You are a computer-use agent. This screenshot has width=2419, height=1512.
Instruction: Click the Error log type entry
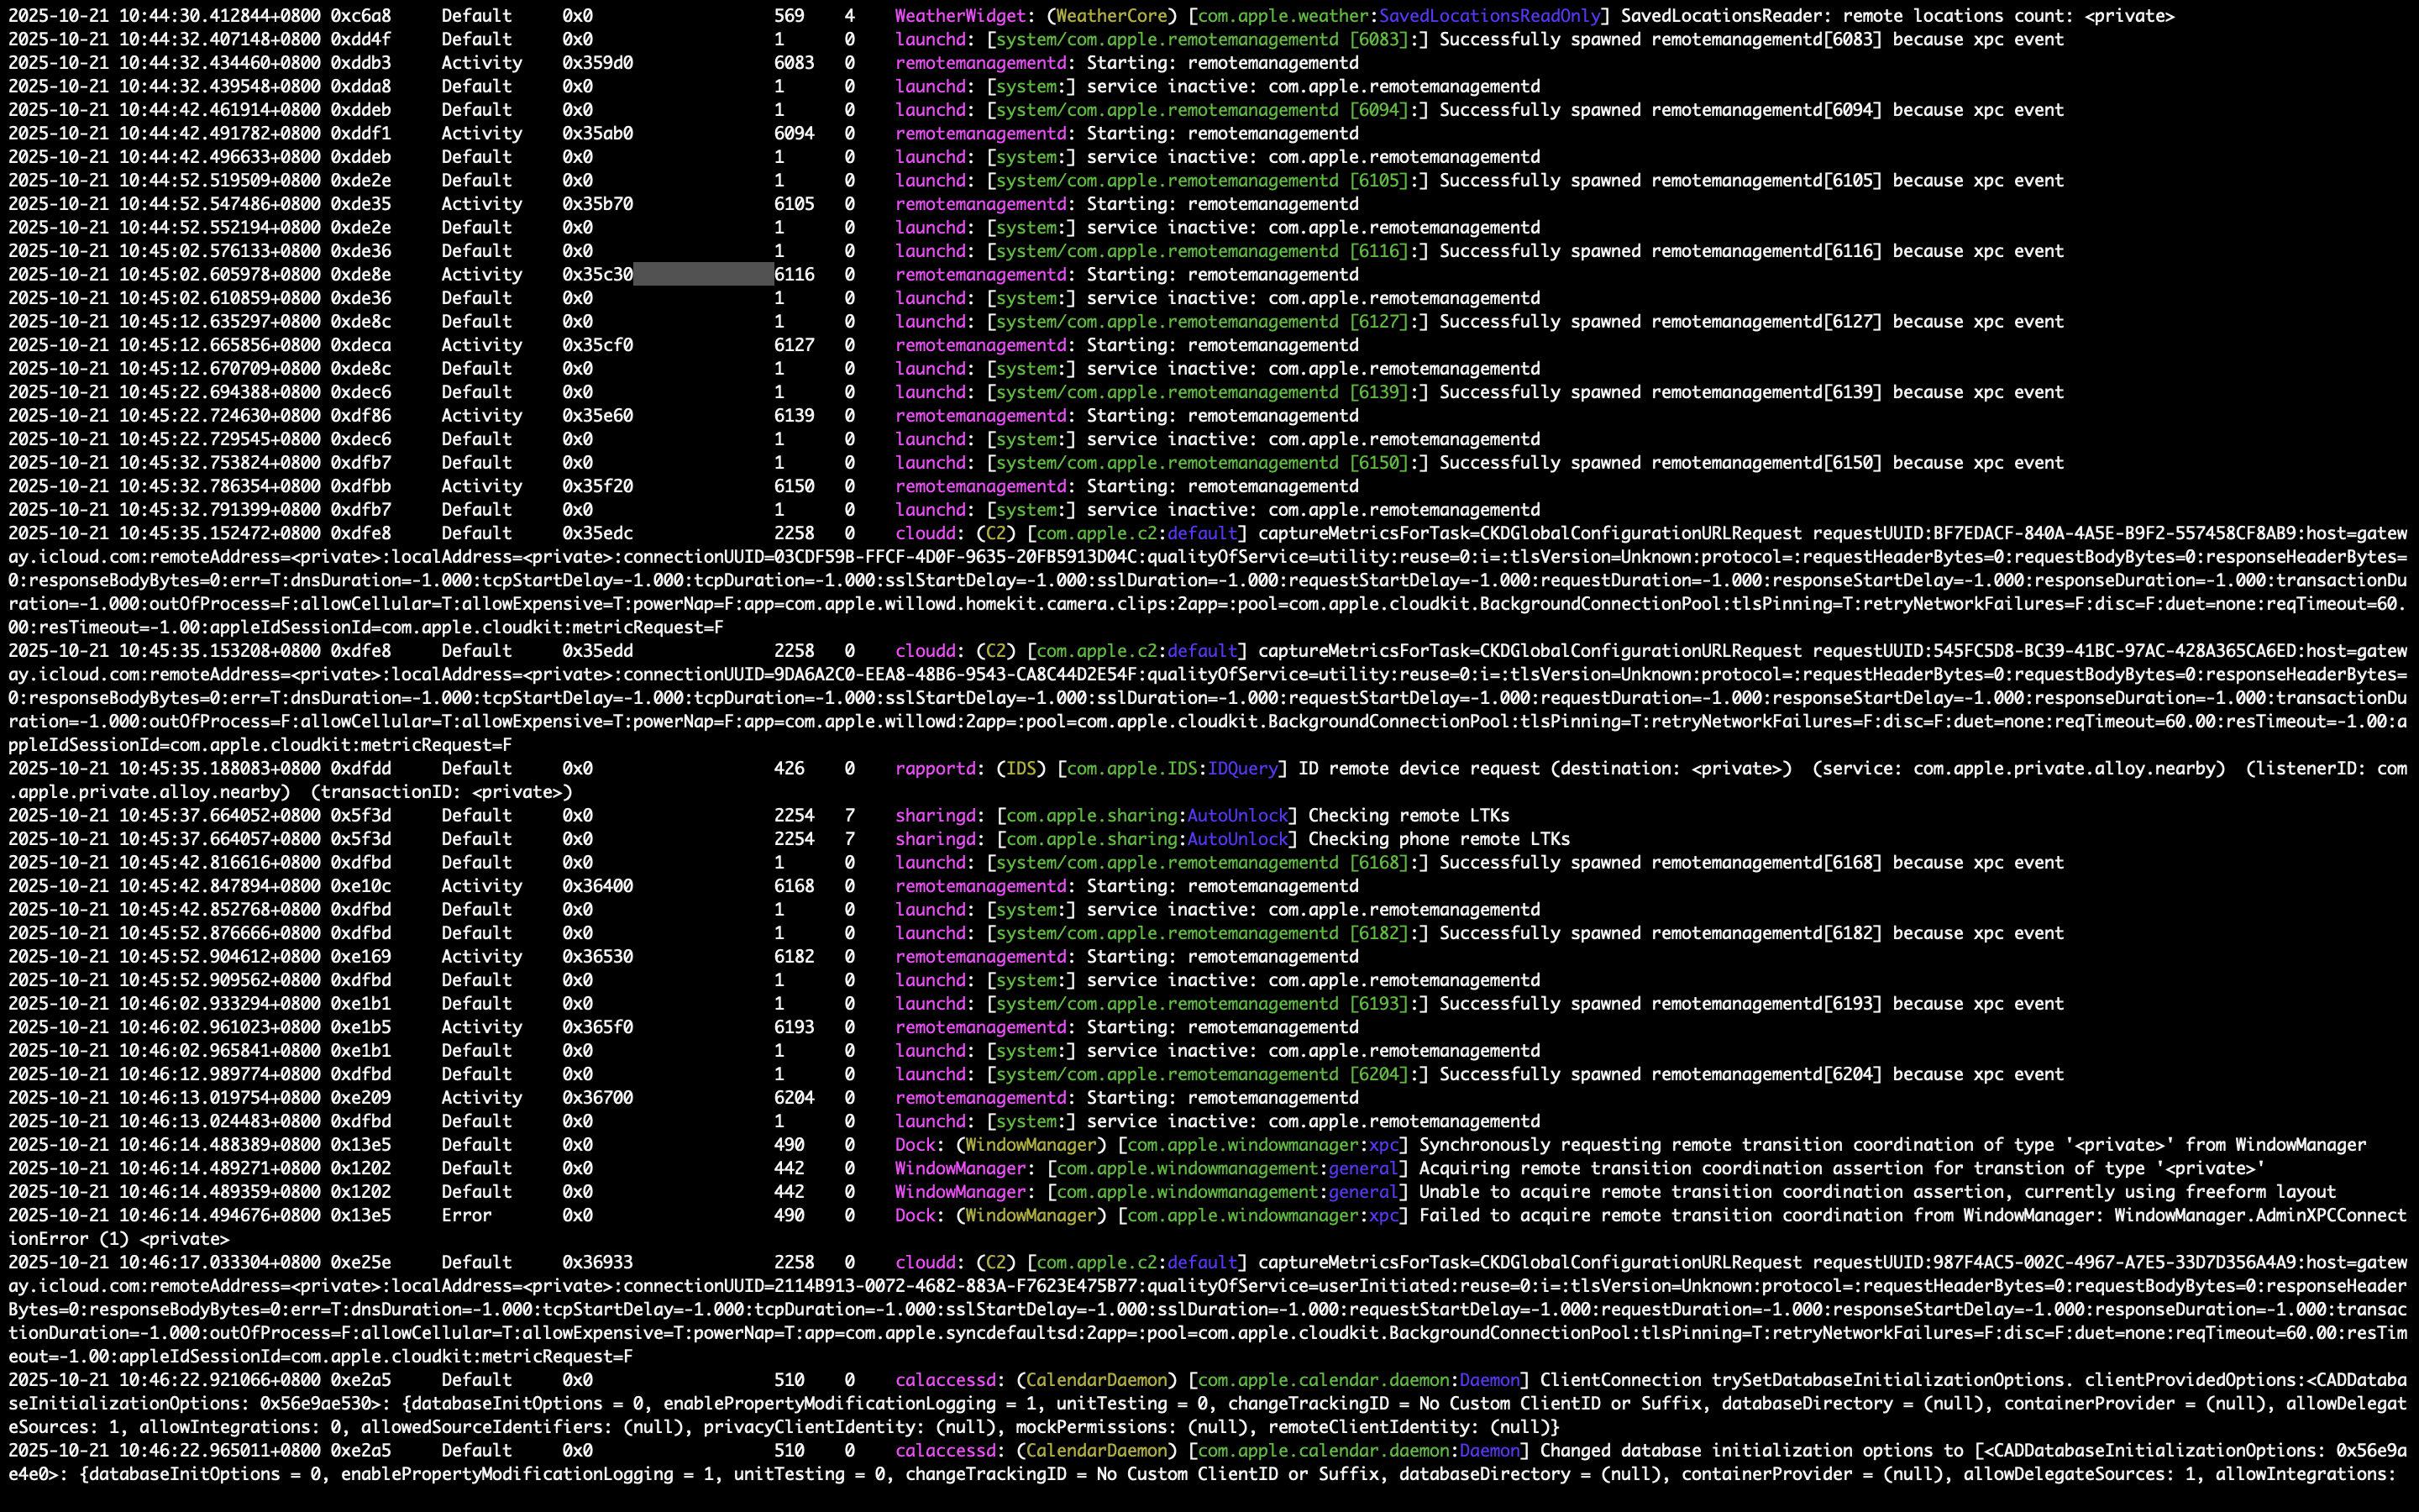[466, 1215]
